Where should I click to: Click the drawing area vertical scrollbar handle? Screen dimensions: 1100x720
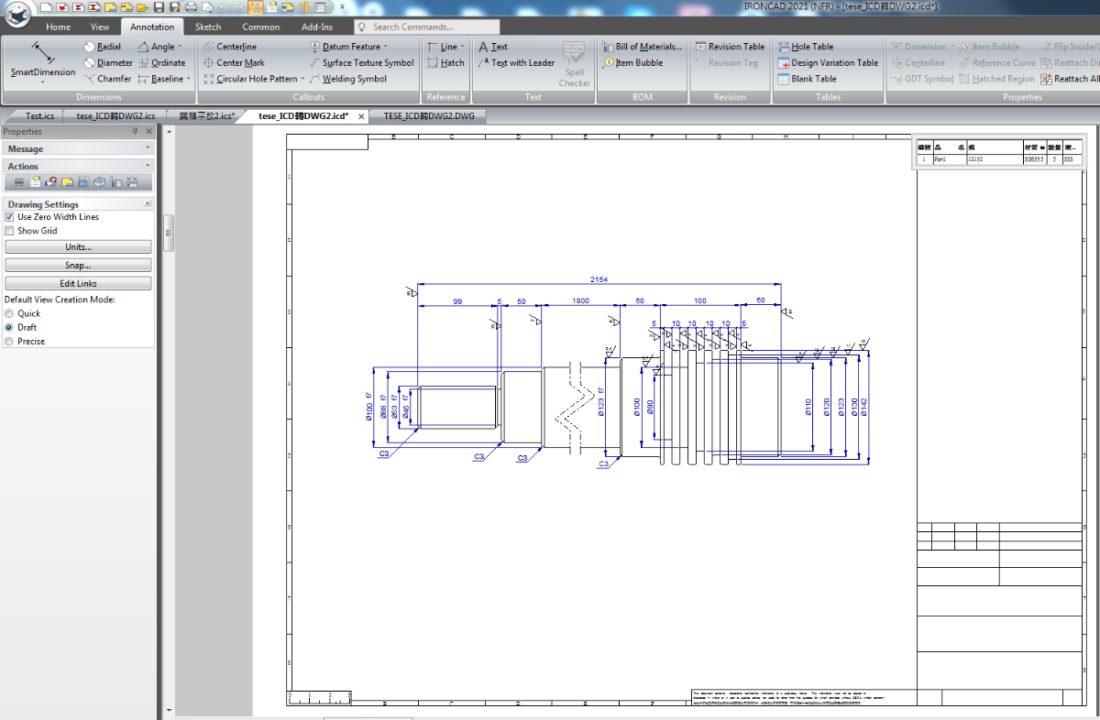pyautogui.click(x=169, y=233)
